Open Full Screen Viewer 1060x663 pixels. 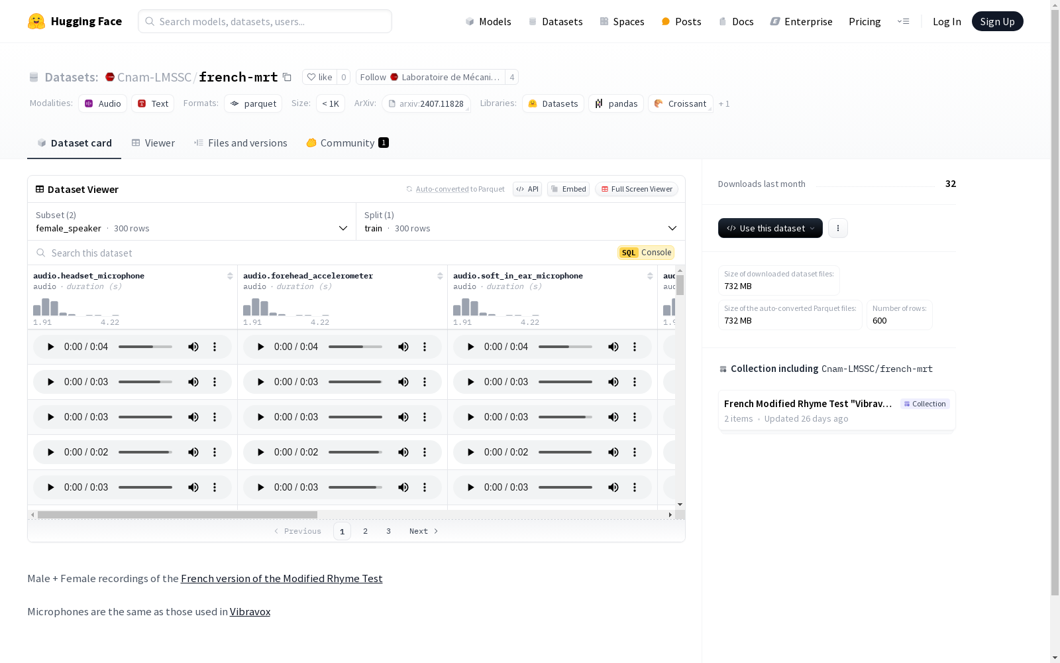coord(636,189)
